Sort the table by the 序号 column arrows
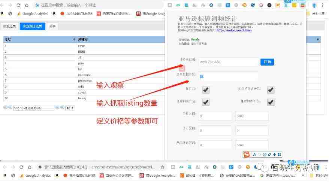329x182 pixels. pos(74,39)
